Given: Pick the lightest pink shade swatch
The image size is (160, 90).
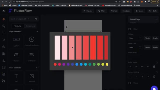Looking at the screenshot, I should (57, 47).
